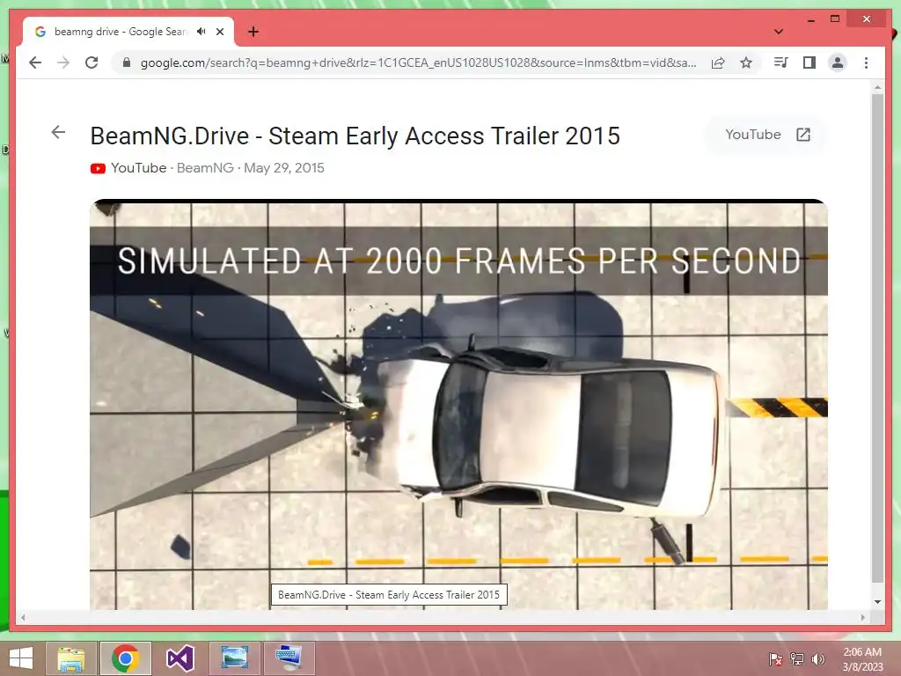Click the red YouTube logo icon
The height and width of the screenshot is (676, 901).
[x=98, y=168]
